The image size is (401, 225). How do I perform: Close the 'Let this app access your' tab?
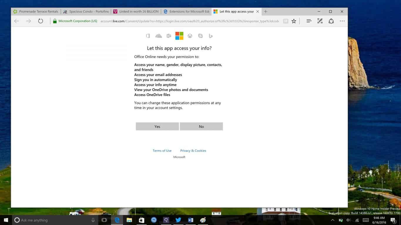point(258,11)
